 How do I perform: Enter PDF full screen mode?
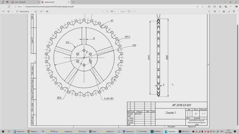tap(229, 12)
